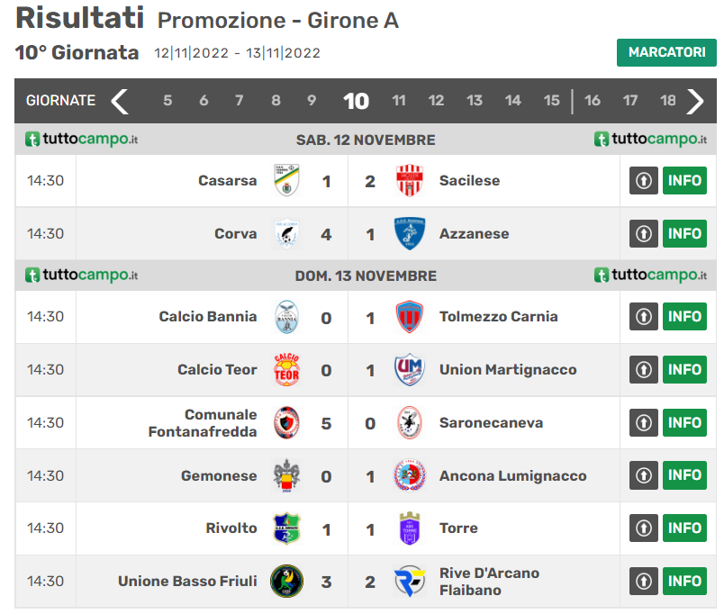Open INFO for Unione Basso Friuli match
Viewport: 724px width, 614px height.
coord(684,582)
